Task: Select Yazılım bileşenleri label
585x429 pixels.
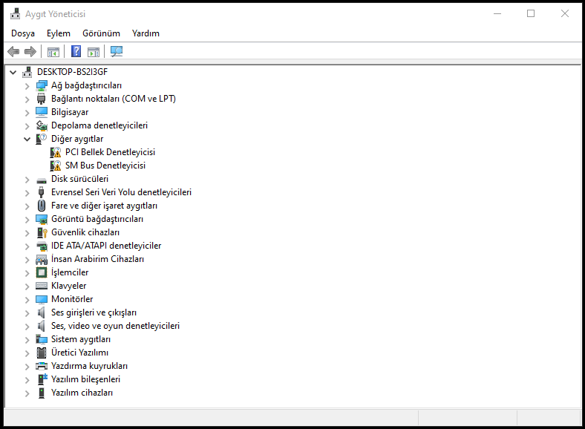Action: pos(86,379)
